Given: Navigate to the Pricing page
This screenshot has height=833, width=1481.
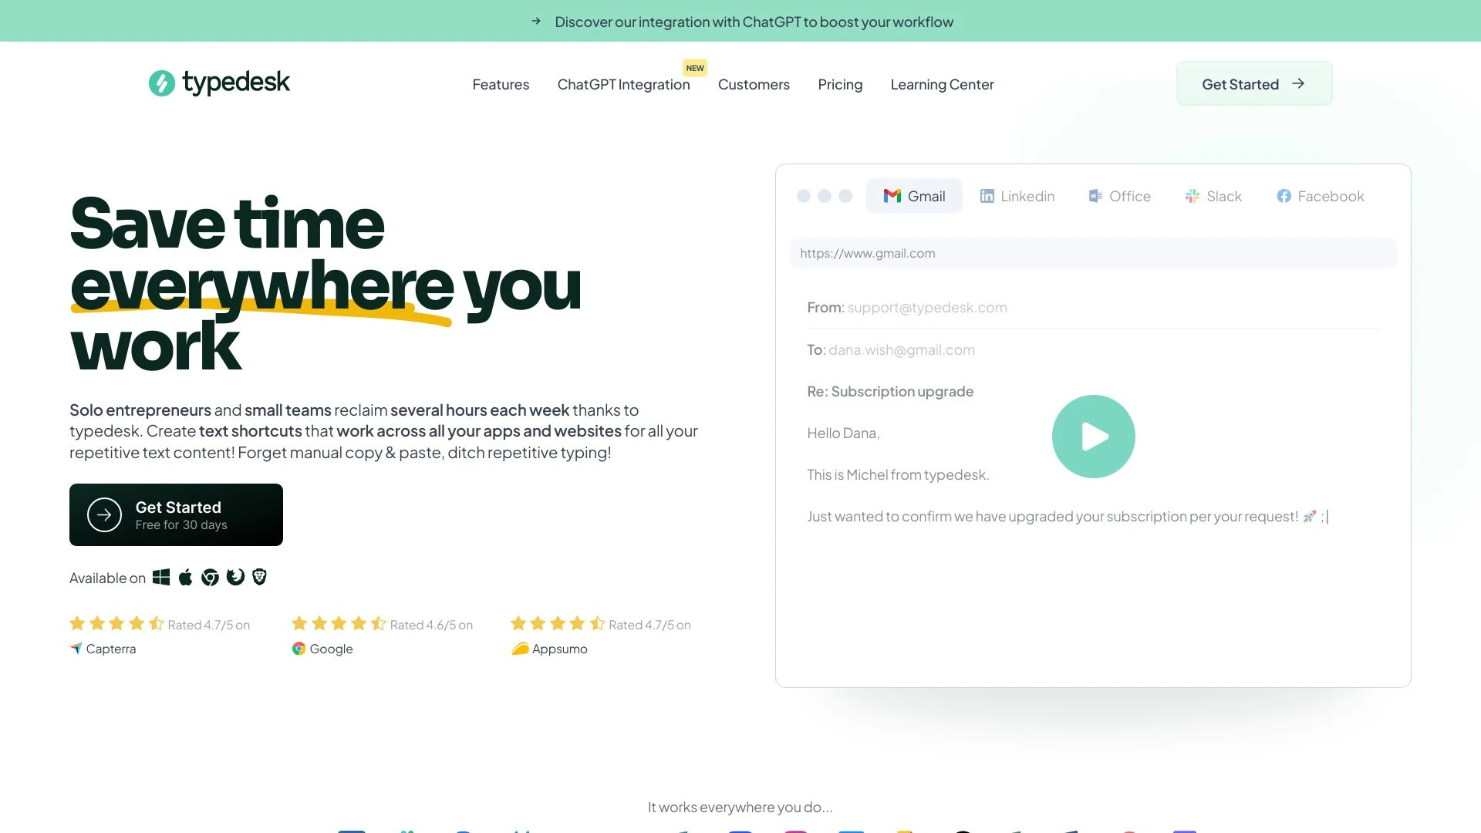Looking at the screenshot, I should (839, 83).
